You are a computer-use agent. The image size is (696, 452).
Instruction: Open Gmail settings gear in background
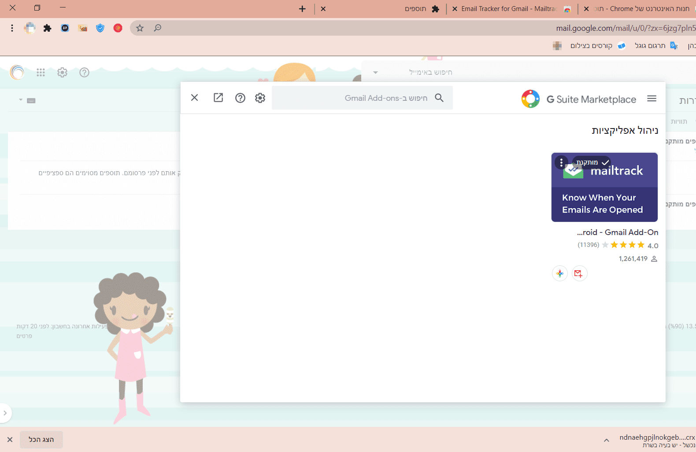(x=63, y=72)
